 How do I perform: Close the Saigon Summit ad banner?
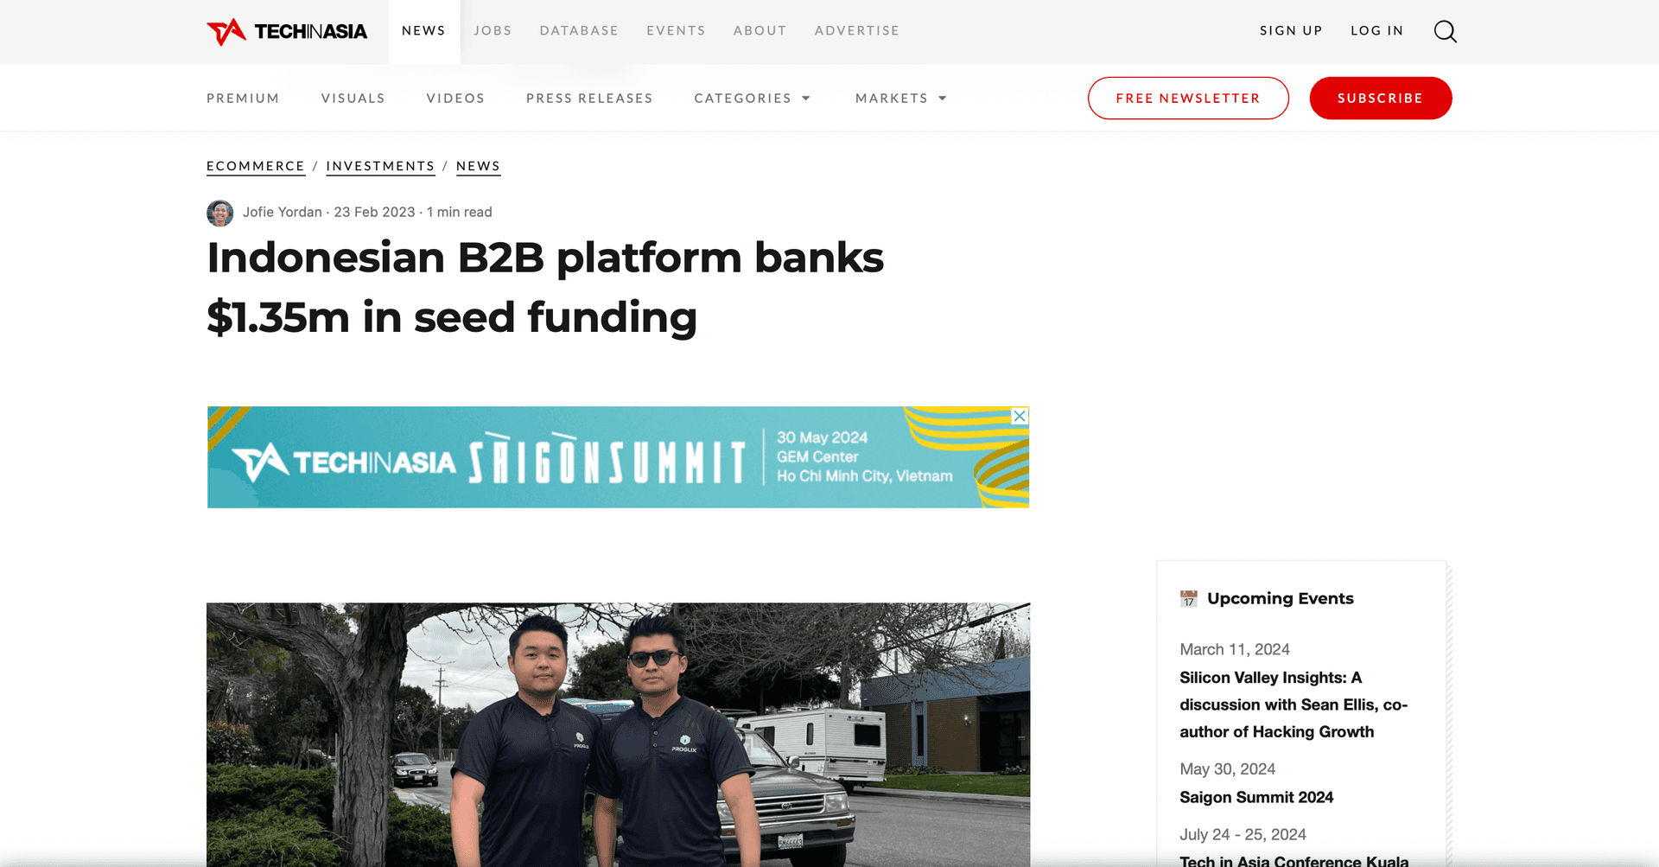pos(1020,416)
